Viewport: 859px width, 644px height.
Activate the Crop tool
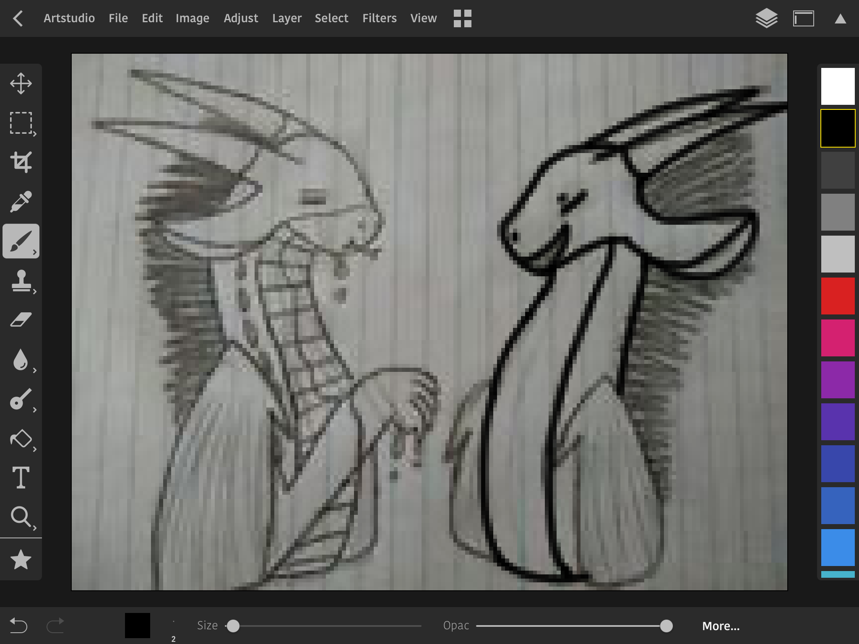[21, 162]
